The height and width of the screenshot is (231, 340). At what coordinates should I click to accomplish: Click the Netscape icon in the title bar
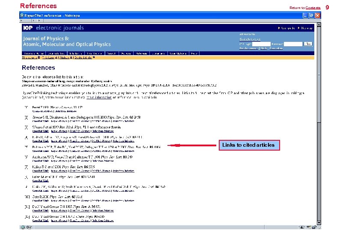(x=22, y=15)
